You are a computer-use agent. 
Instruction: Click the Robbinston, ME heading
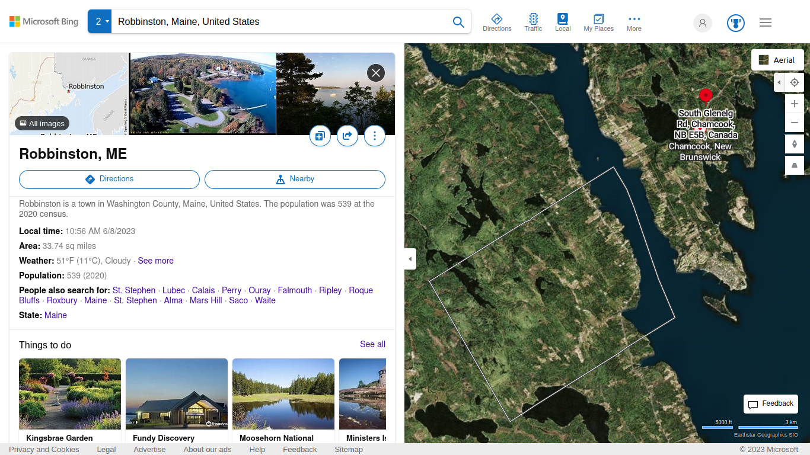pos(73,154)
